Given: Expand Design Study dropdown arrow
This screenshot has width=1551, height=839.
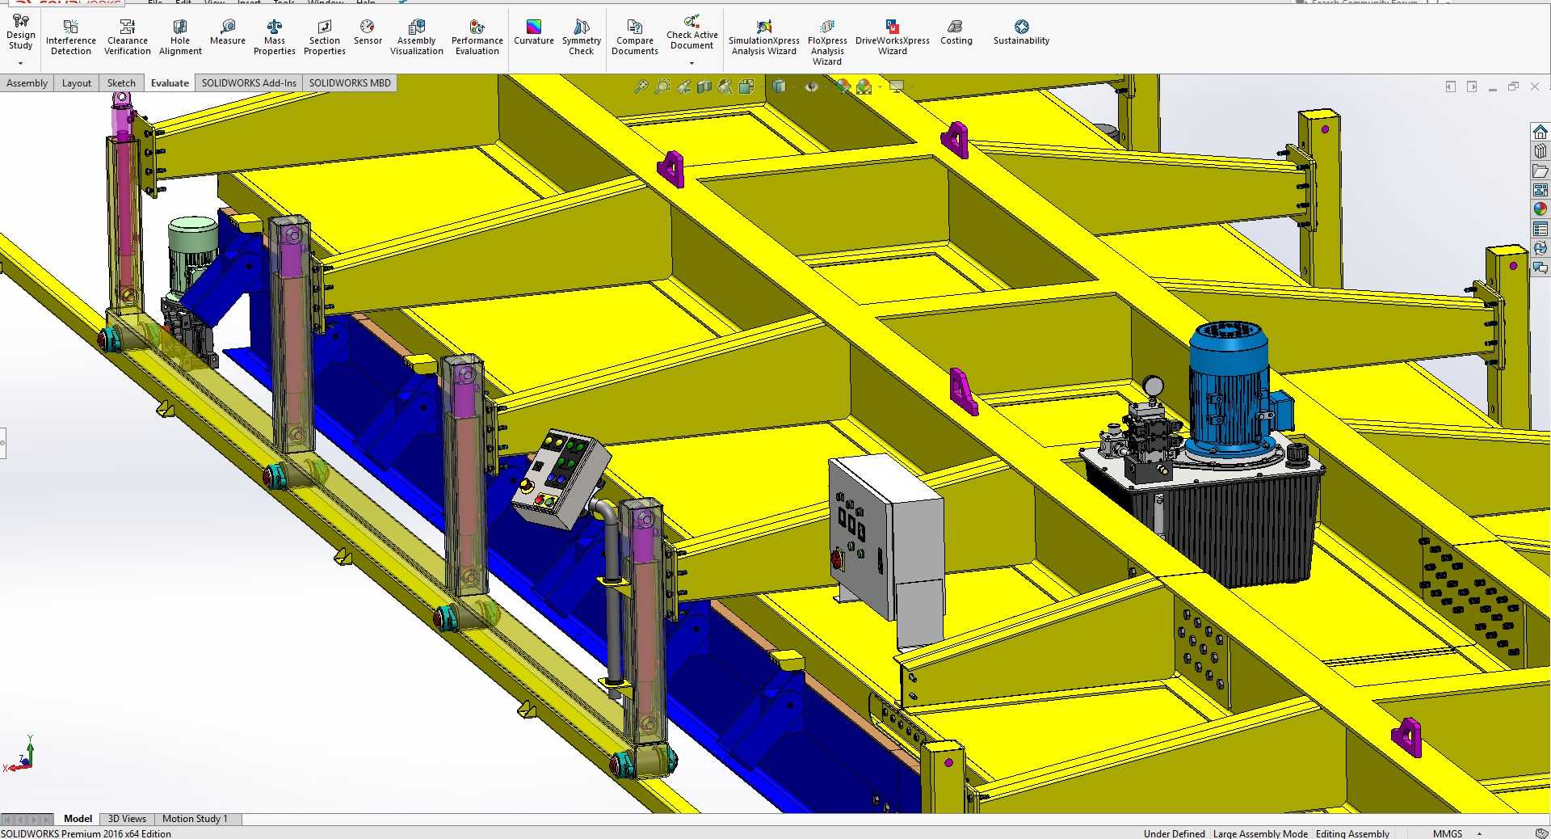Looking at the screenshot, I should [x=20, y=63].
